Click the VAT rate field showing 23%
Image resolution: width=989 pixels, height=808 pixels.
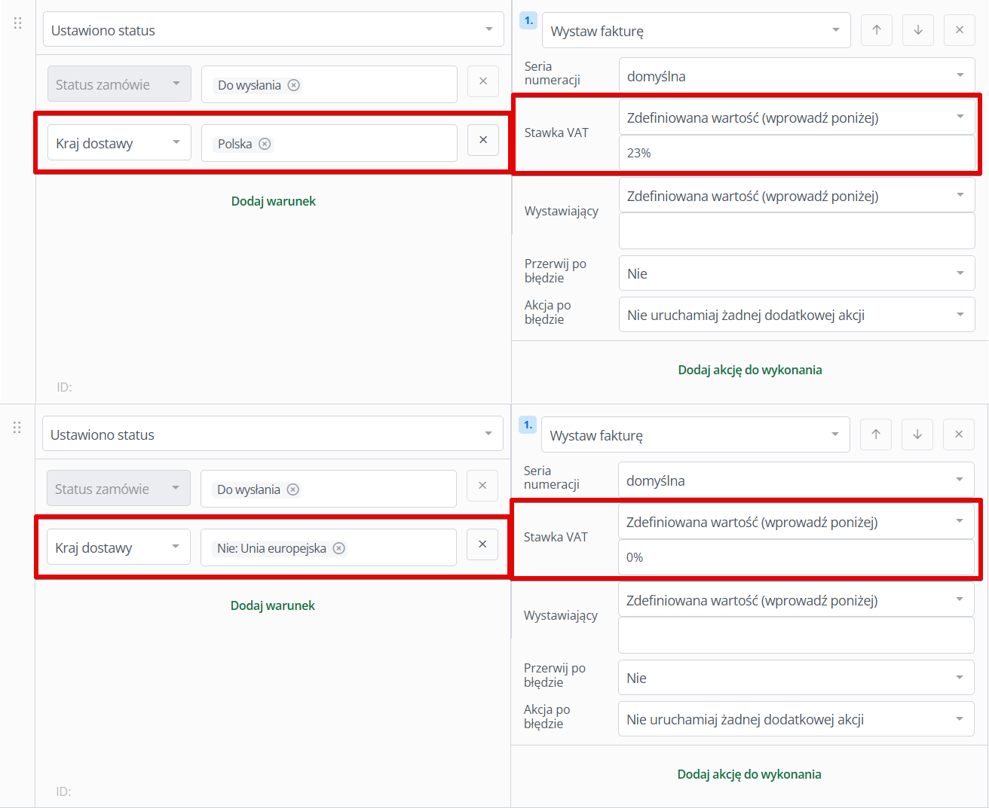(x=796, y=153)
